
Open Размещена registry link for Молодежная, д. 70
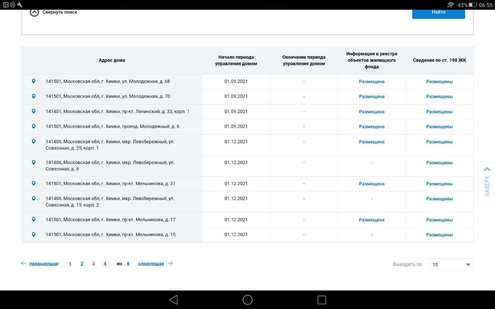[372, 97]
